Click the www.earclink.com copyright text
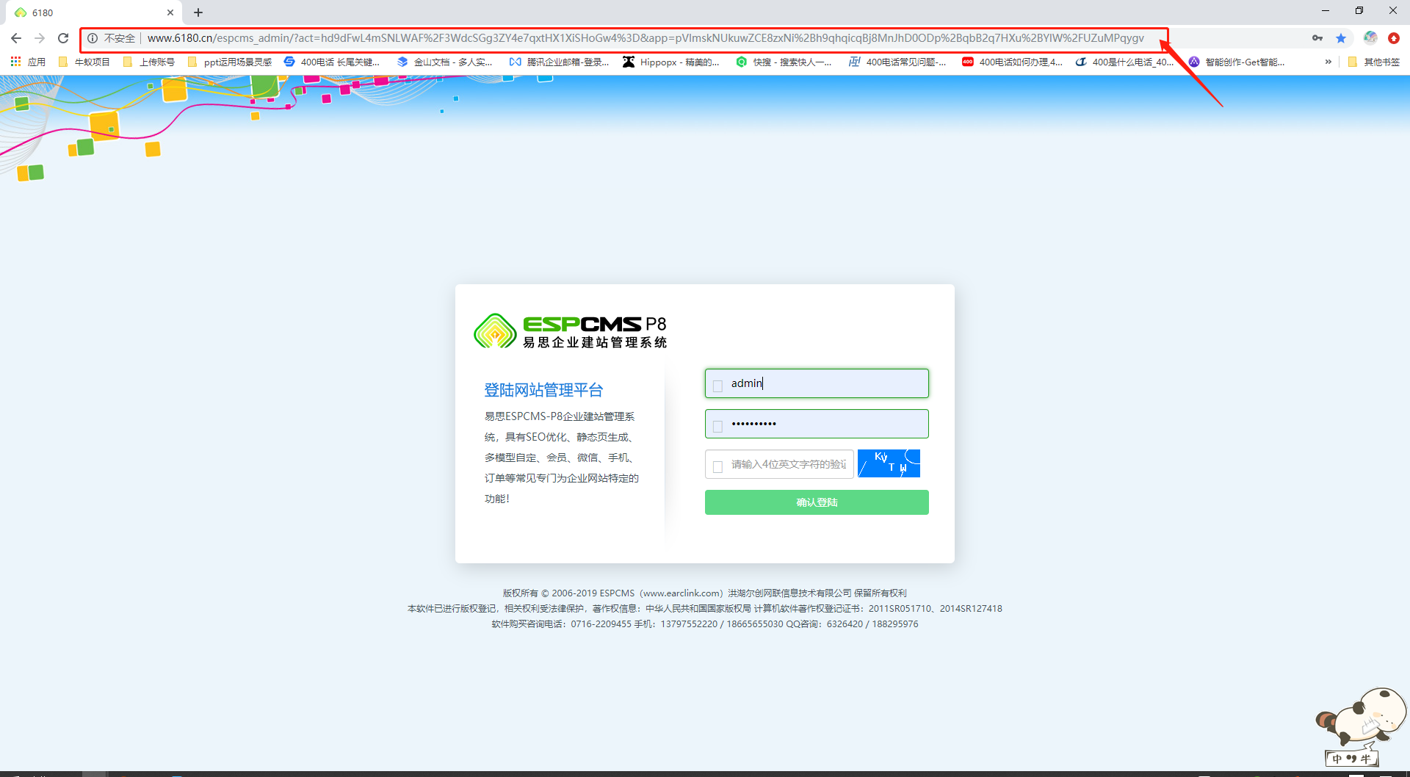The height and width of the screenshot is (777, 1410). pos(682,593)
